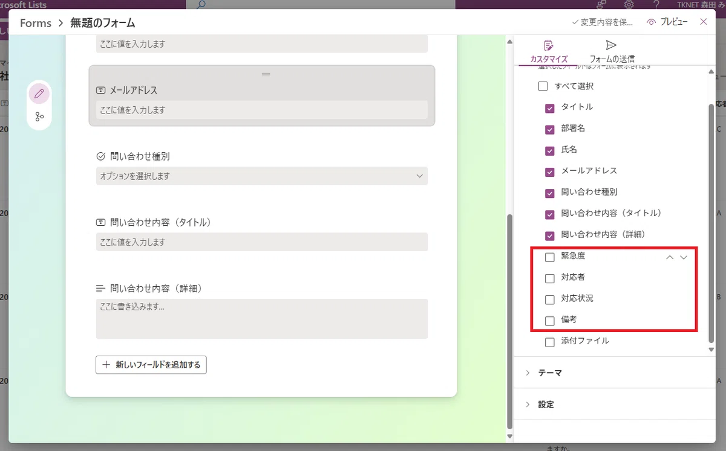Enable the 緊急度 field checkbox
Image resolution: width=726 pixels, height=451 pixels.
tap(550, 257)
